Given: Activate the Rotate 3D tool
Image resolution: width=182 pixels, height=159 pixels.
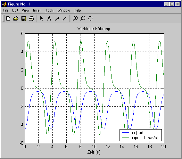Looking at the screenshot, I should pos(91,19).
